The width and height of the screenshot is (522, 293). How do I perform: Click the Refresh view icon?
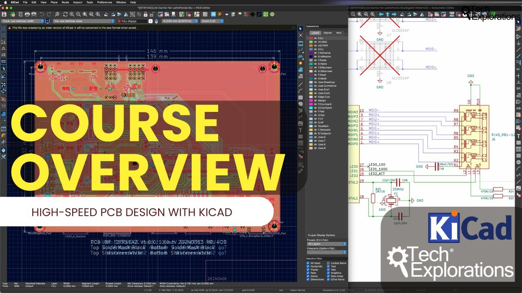click(65, 14)
